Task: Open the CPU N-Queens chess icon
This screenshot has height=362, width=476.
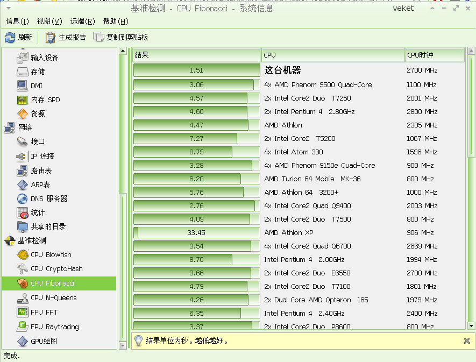Action: pyautogui.click(x=23, y=298)
